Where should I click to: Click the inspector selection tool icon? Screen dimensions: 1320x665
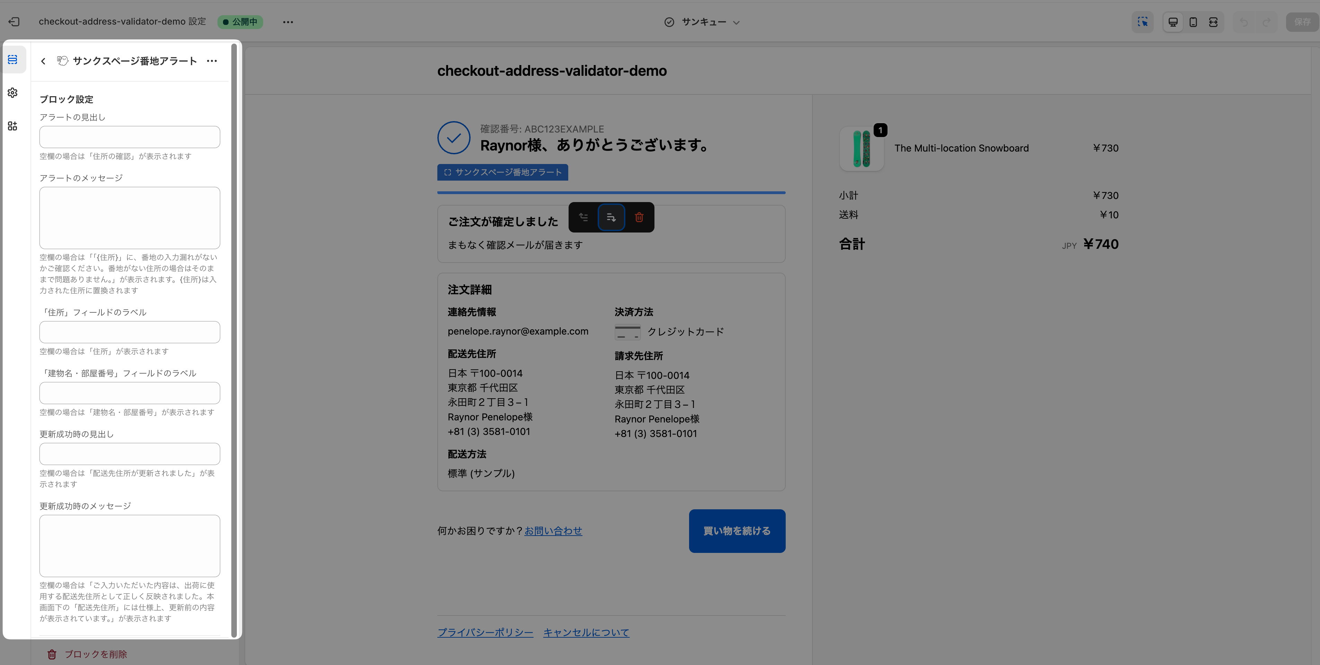tap(1142, 22)
